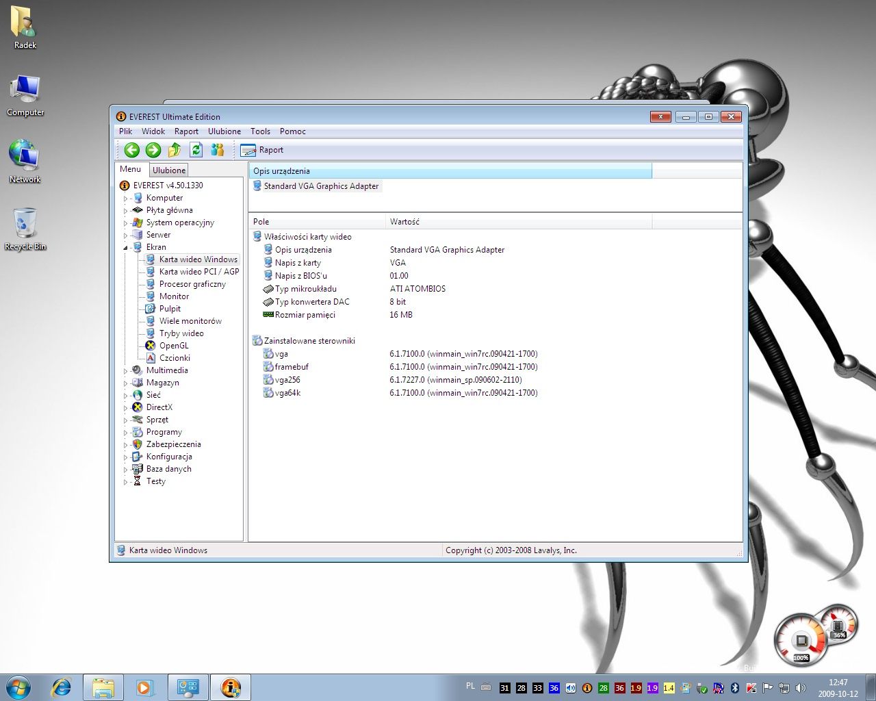Select Tryby wideo in the tree

(181, 333)
